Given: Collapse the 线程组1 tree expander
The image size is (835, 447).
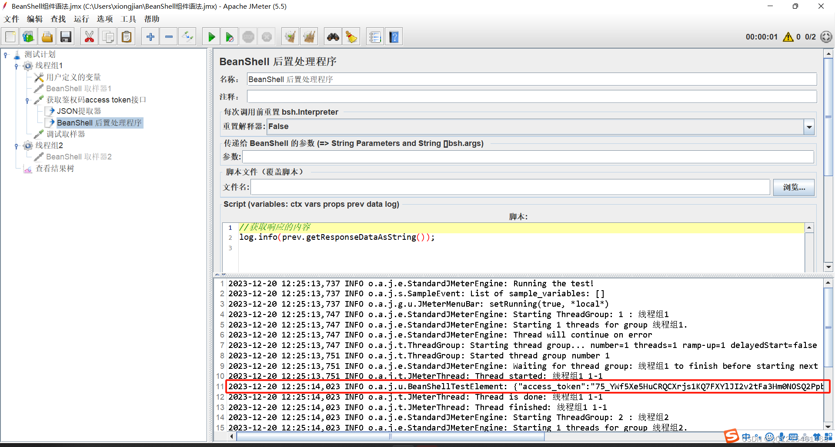Looking at the screenshot, I should tap(17, 66).
